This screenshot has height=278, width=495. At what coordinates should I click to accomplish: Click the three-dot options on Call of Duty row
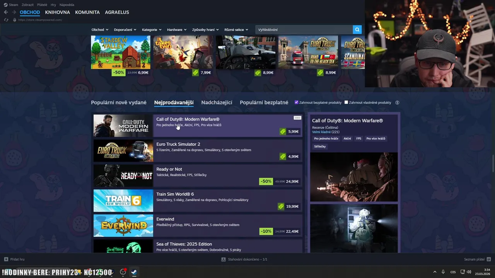297,118
